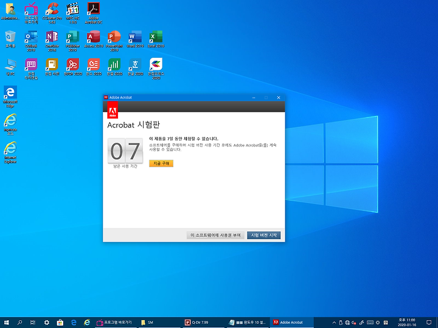Open Internet Explorer from taskbar

[x=87, y=323]
